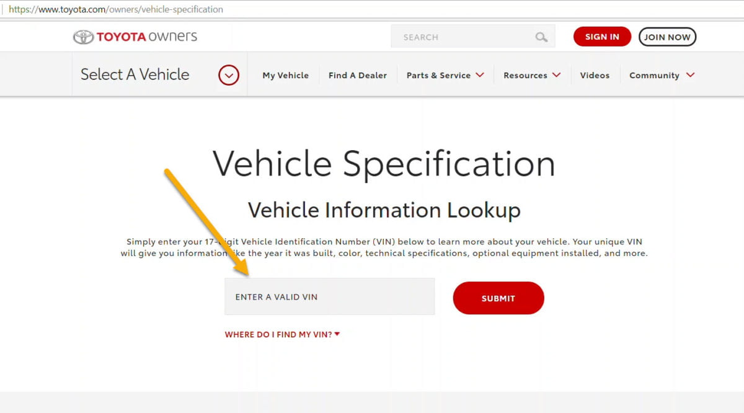744x413 pixels.
Task: Expand the Community menu arrow
Action: tap(691, 75)
